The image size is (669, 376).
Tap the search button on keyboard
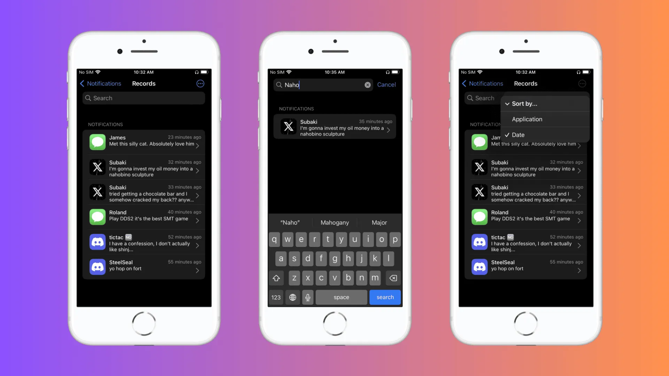385,297
